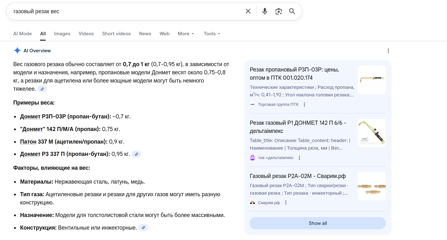
Task: Open 'Газовый резак Р2А-02М - Сварим.рф' link
Action: click(298, 176)
